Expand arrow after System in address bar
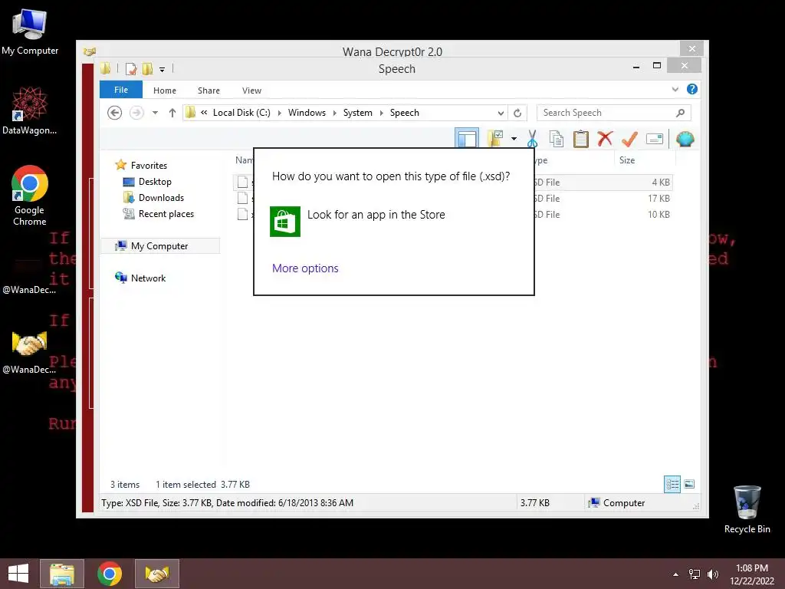Image resolution: width=785 pixels, height=589 pixels. [x=382, y=113]
